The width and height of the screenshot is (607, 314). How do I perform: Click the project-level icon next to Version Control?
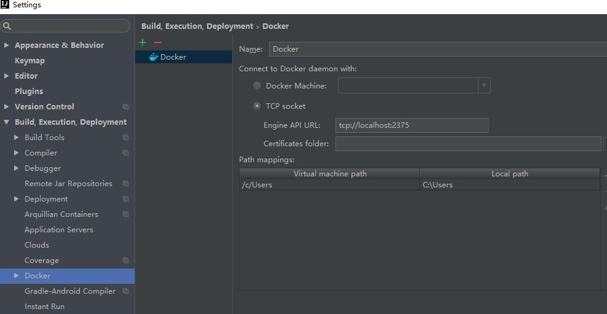pos(125,106)
